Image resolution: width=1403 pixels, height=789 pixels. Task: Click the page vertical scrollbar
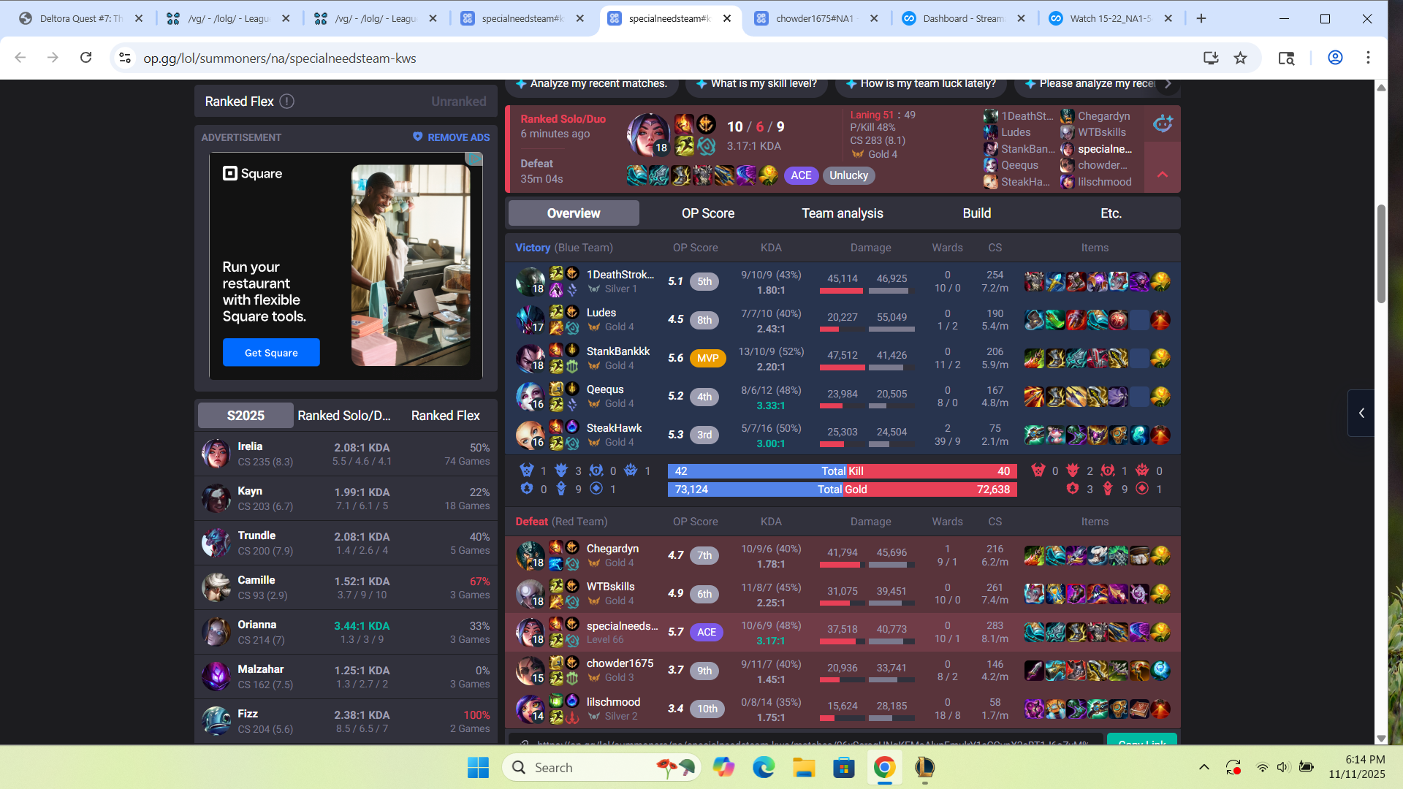point(1381,254)
